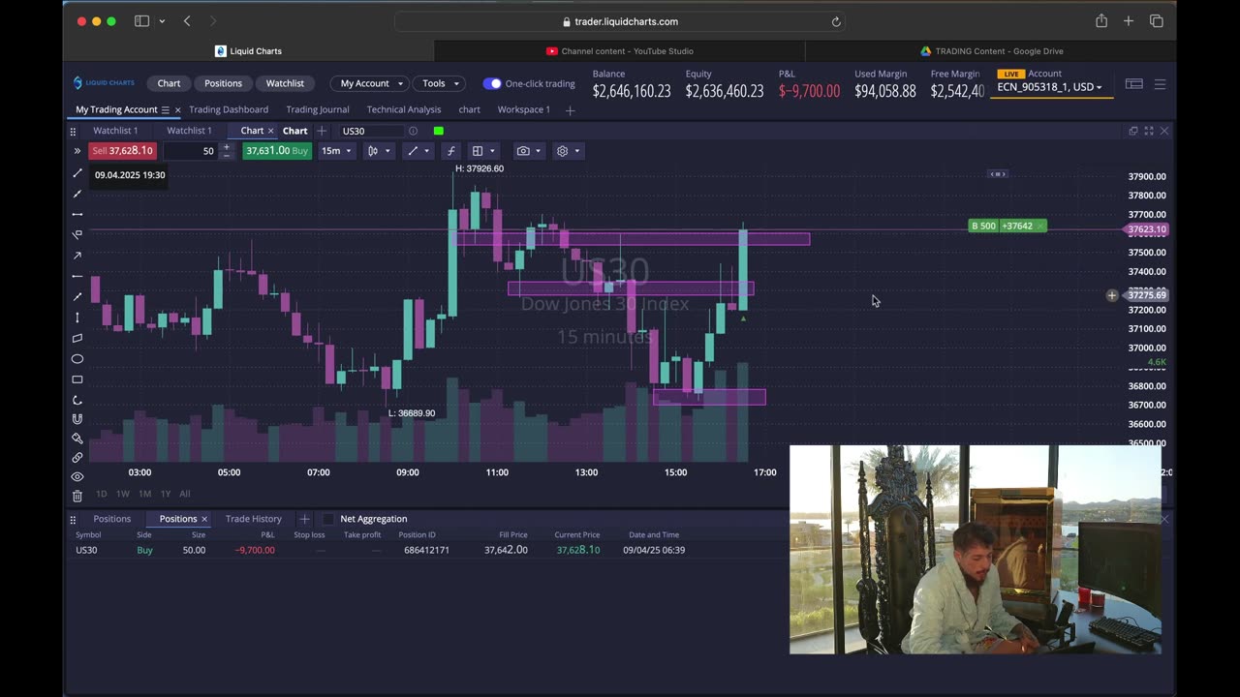Open the chart settings gear dropdown
Screen dimensions: 1240x697
point(568,151)
